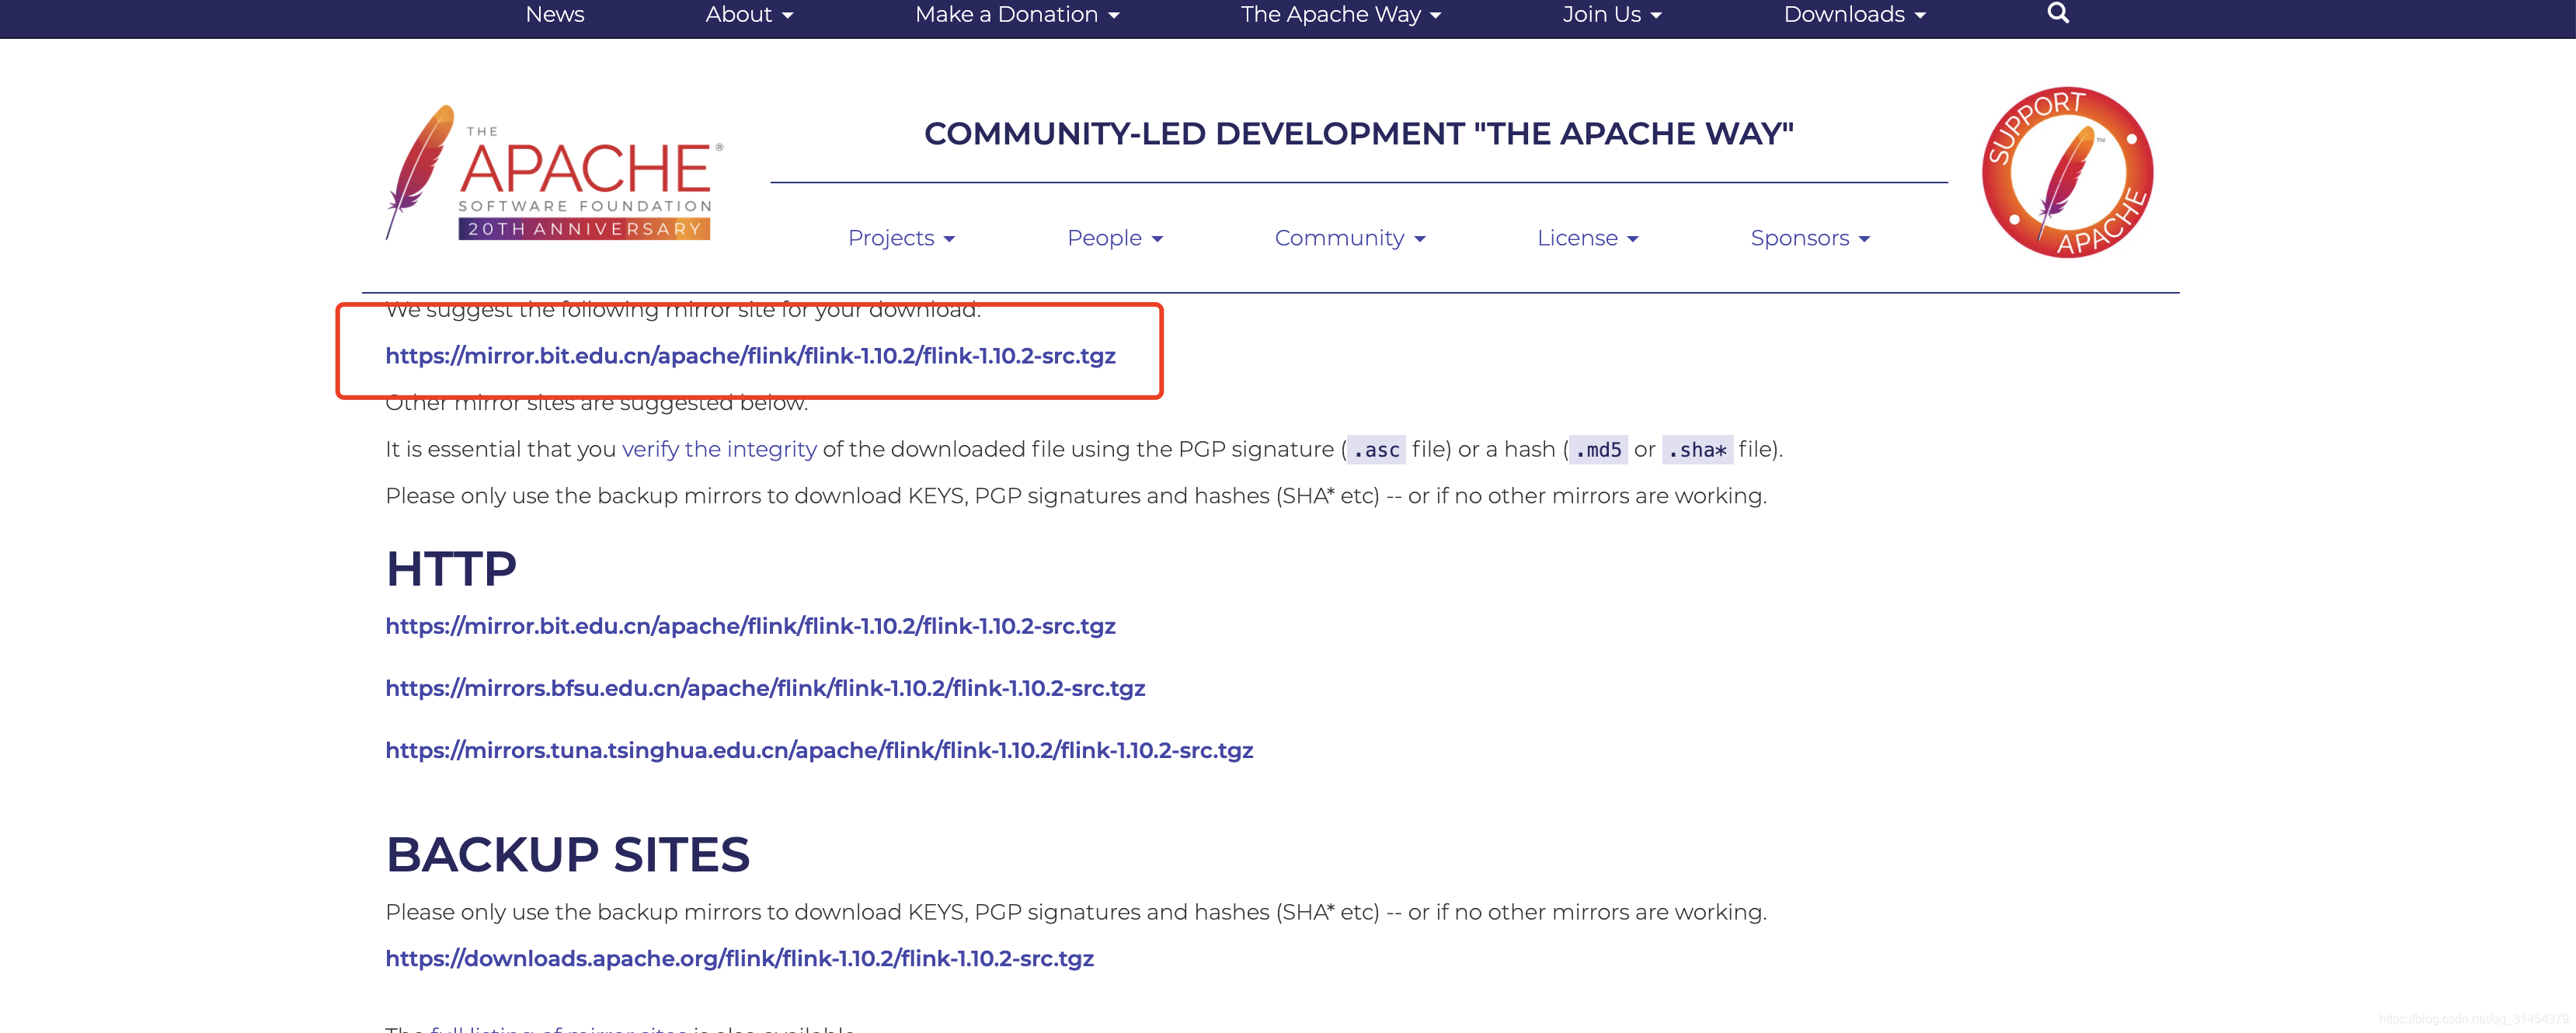This screenshot has width=2576, height=1033.
Task: Open the People dropdown
Action: click(x=1114, y=238)
